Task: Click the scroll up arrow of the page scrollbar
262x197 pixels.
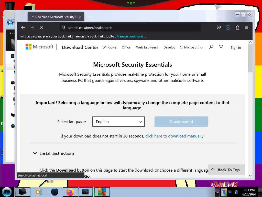Action: tap(250, 42)
